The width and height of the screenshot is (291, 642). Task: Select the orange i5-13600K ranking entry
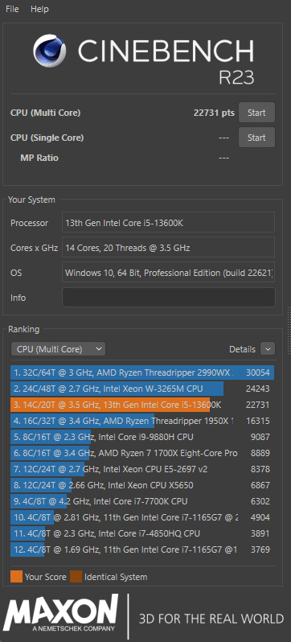pos(142,405)
